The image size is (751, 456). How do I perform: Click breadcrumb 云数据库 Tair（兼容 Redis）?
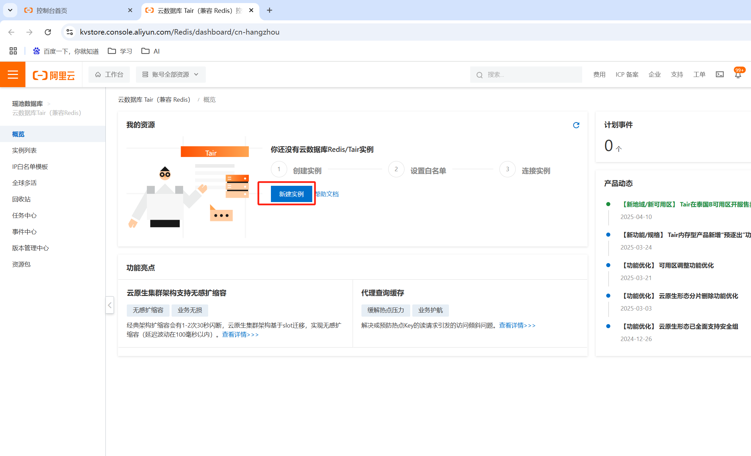tap(154, 100)
